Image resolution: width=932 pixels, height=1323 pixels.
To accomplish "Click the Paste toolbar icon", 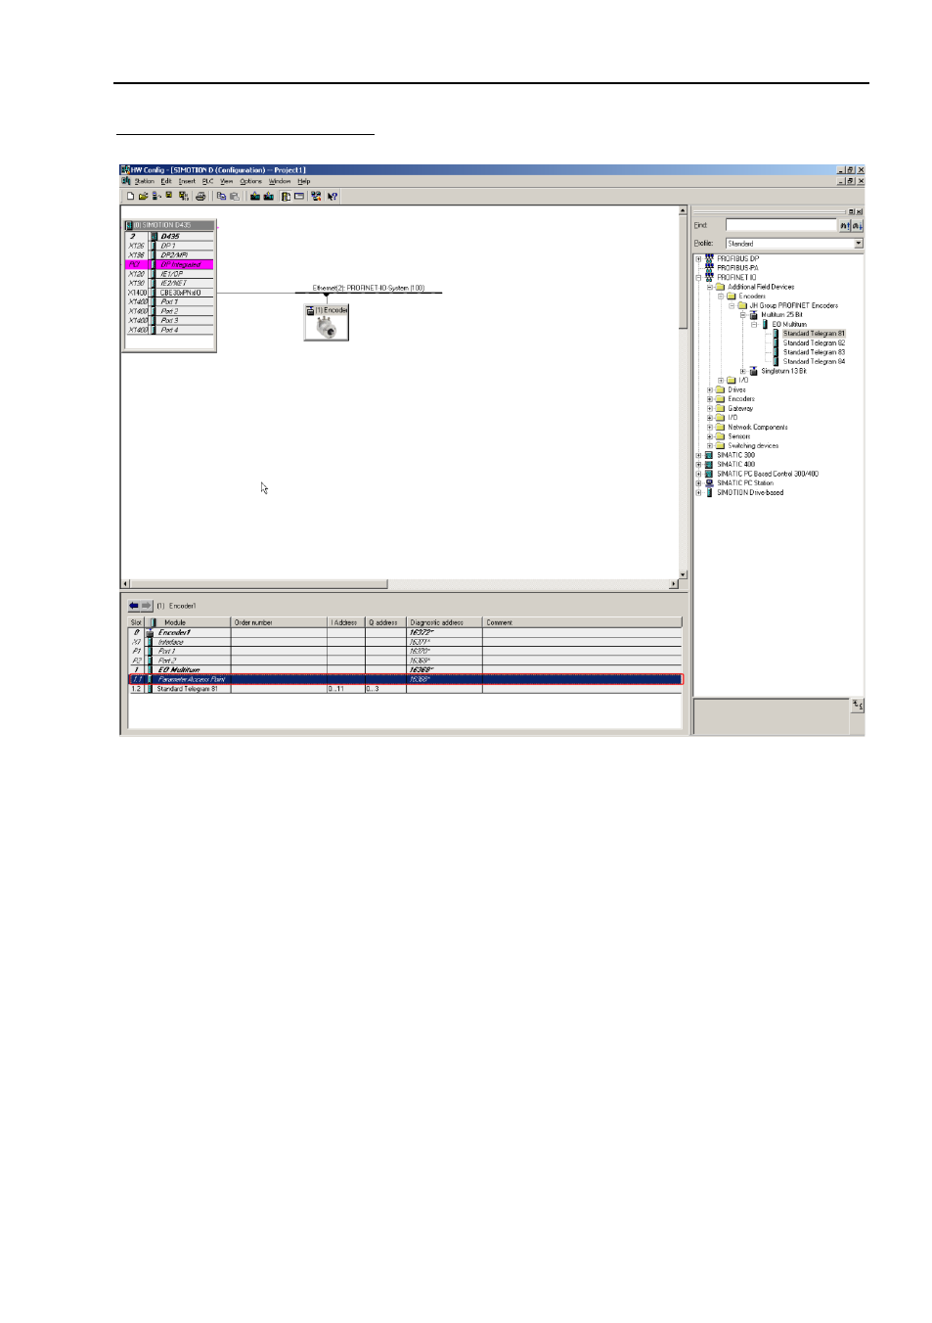I will point(234,196).
